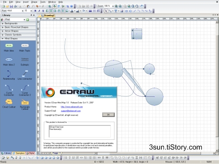This screenshot has height=164, width=219.
Task: Open the Zoom percentage dropdown
Action: [113, 6]
